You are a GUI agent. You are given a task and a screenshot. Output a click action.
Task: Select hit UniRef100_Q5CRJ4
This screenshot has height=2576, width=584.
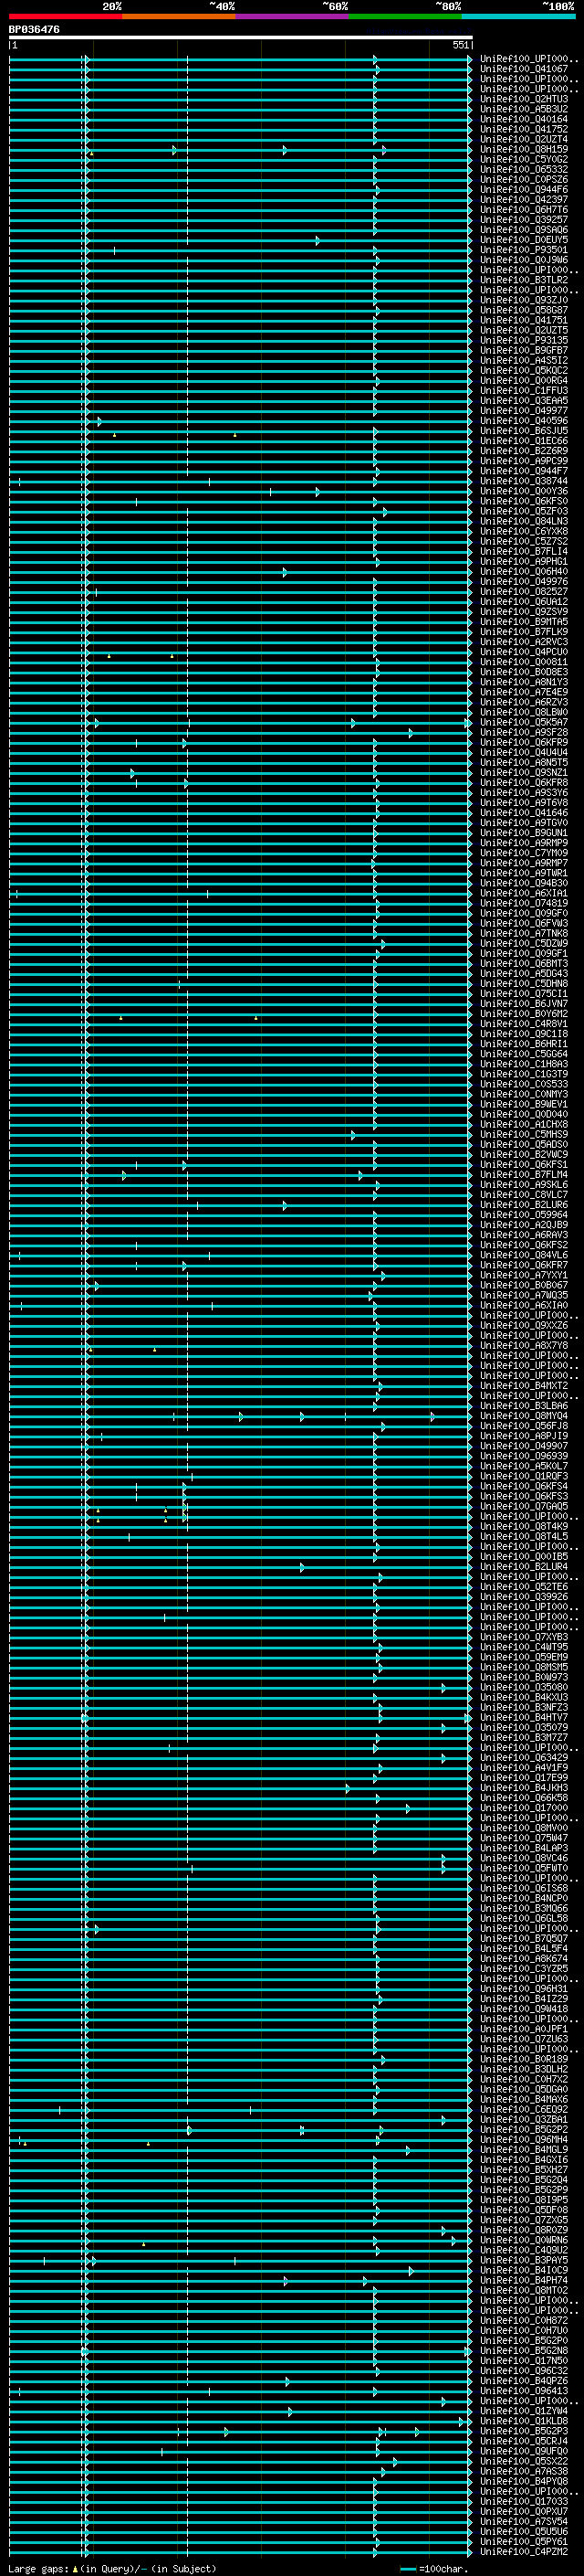point(524,2441)
